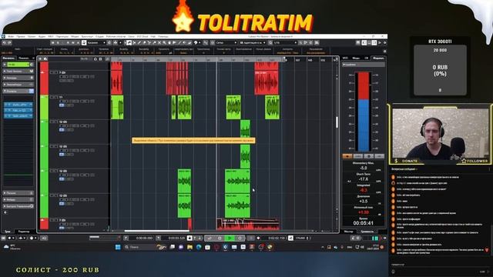Open the Адаптация grid type dropdown
This screenshot has height=277, width=493.
coord(253,42)
